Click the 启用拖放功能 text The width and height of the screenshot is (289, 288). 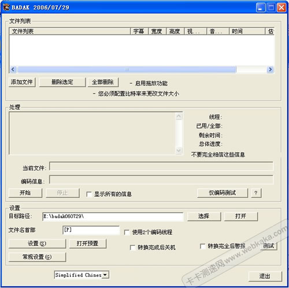[151, 84]
